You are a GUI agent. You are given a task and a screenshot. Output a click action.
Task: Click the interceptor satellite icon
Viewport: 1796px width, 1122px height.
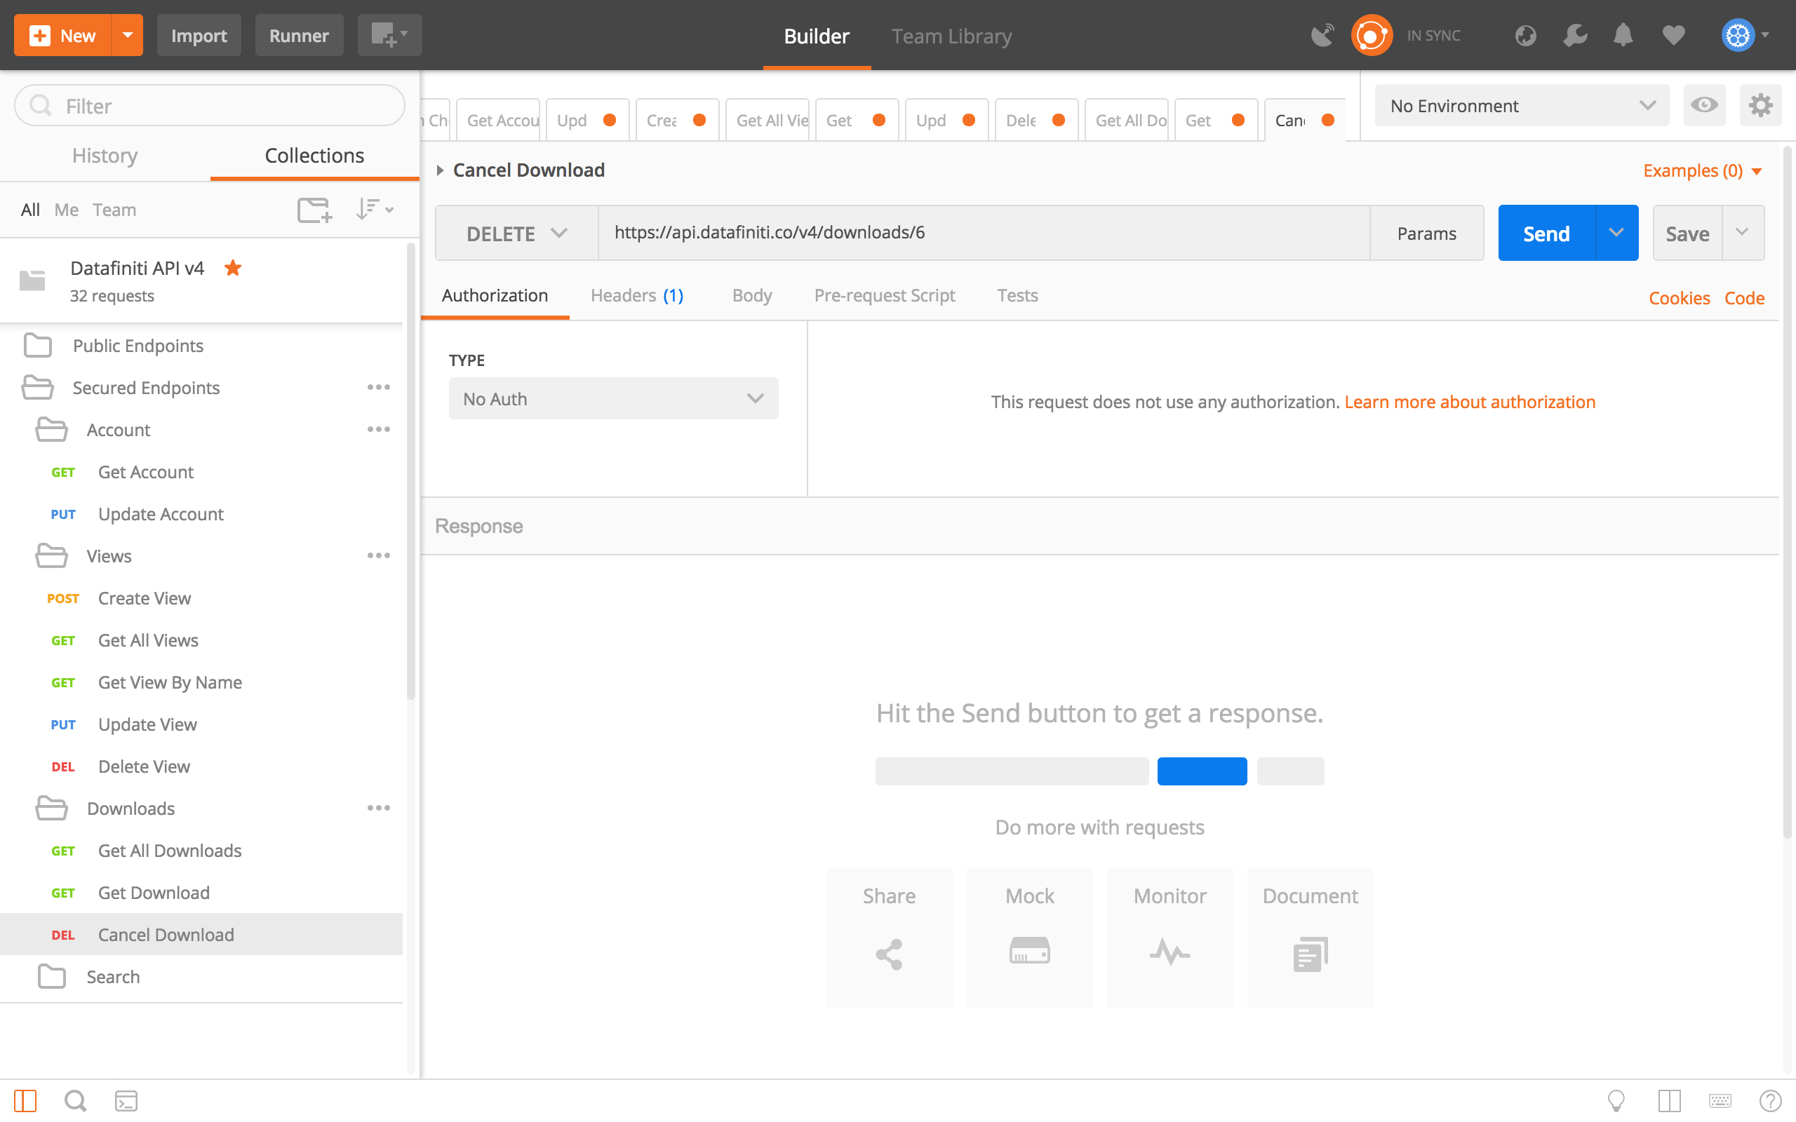tap(1322, 35)
